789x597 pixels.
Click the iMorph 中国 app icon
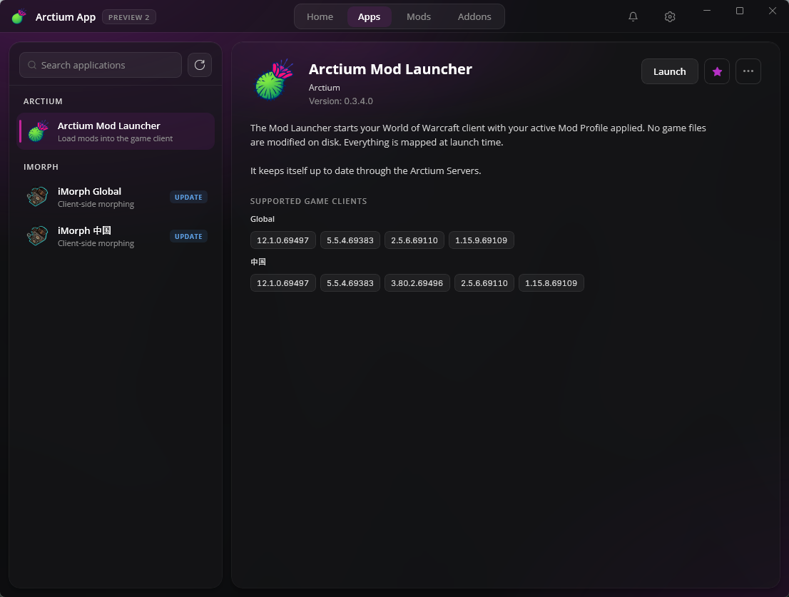[x=37, y=236]
